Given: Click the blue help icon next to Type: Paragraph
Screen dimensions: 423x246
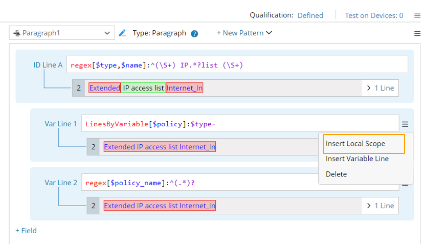Looking at the screenshot, I should pos(194,34).
